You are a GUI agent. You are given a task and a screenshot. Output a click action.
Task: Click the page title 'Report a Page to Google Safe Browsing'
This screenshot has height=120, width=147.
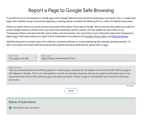[71, 10]
